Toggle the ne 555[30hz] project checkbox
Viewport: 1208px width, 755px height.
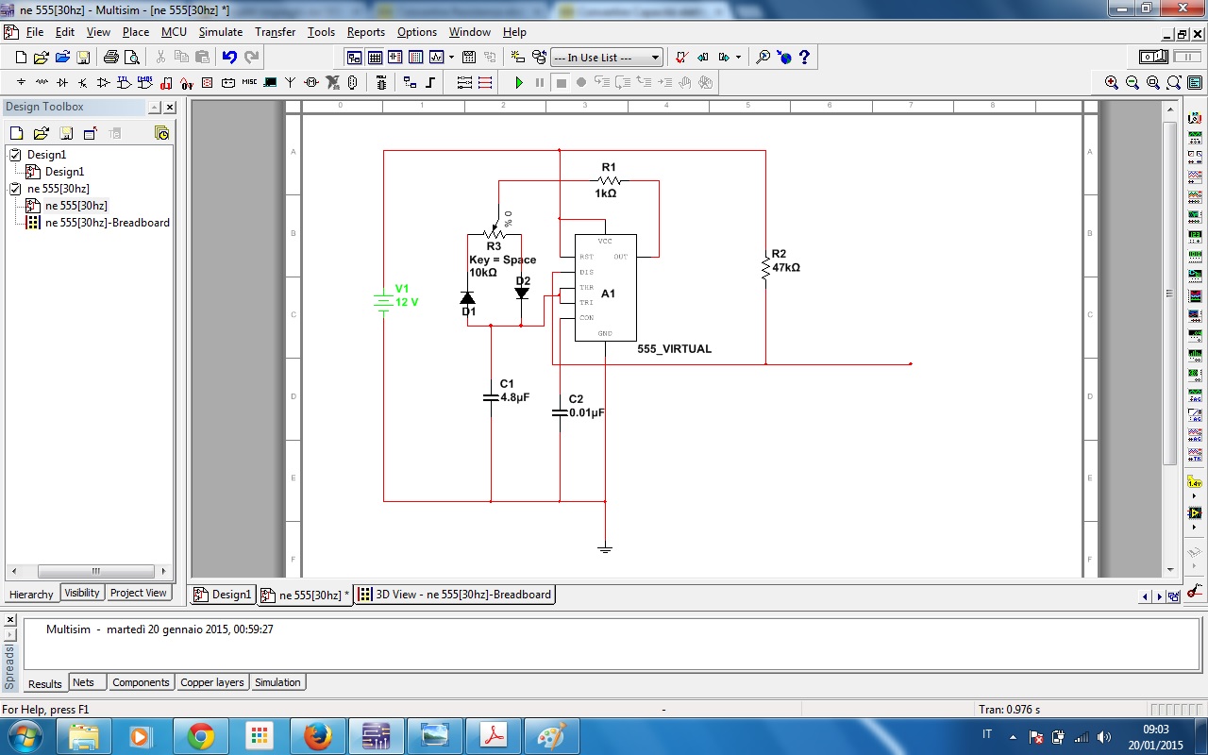(x=15, y=189)
